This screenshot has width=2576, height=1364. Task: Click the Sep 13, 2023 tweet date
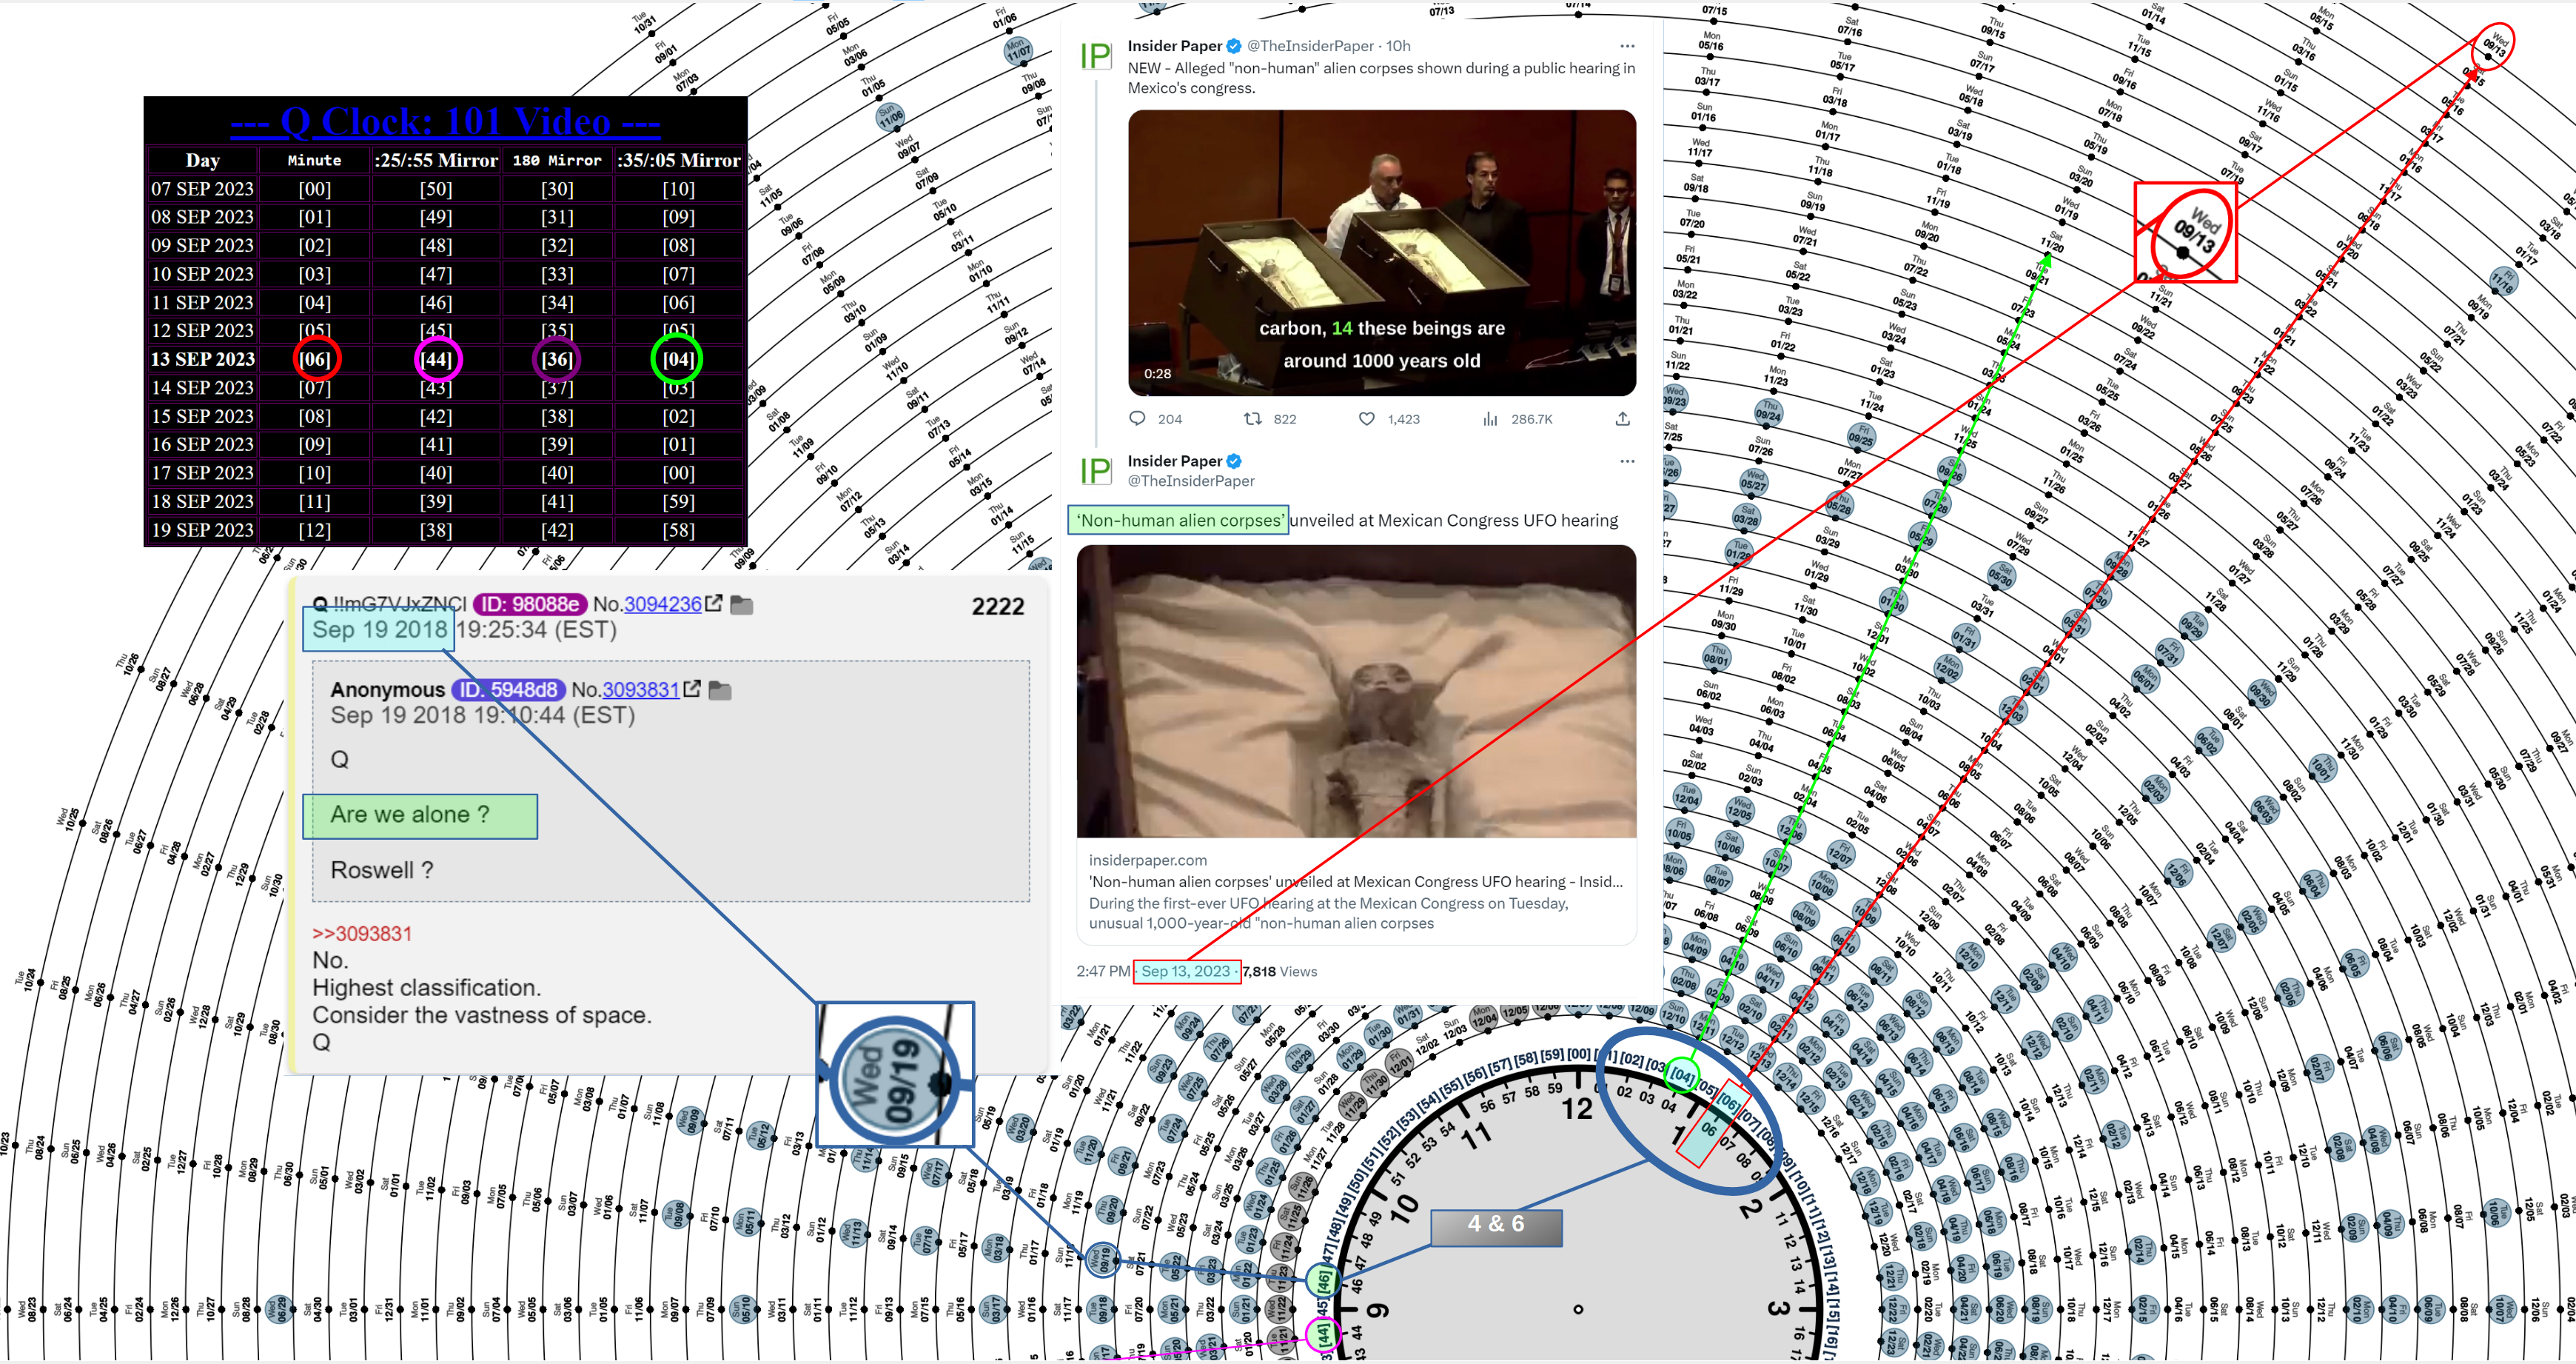click(1186, 971)
